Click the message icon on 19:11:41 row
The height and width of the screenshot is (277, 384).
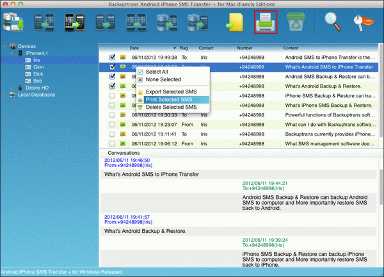123,134
